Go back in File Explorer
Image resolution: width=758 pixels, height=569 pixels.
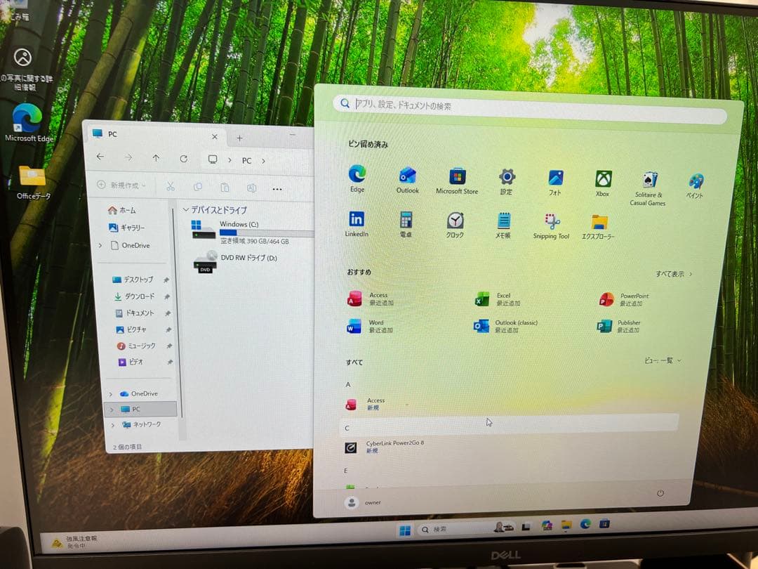[x=100, y=157]
